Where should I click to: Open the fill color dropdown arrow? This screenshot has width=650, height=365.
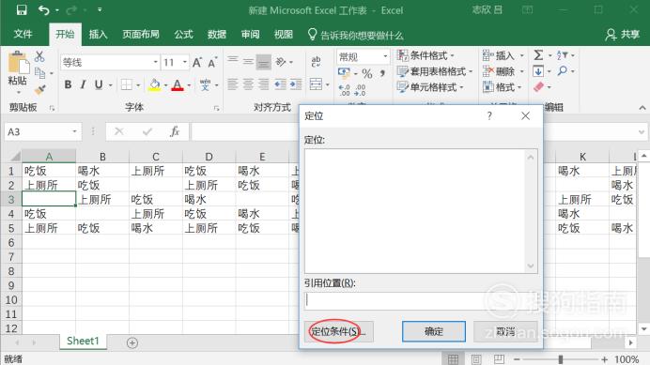tap(165, 85)
